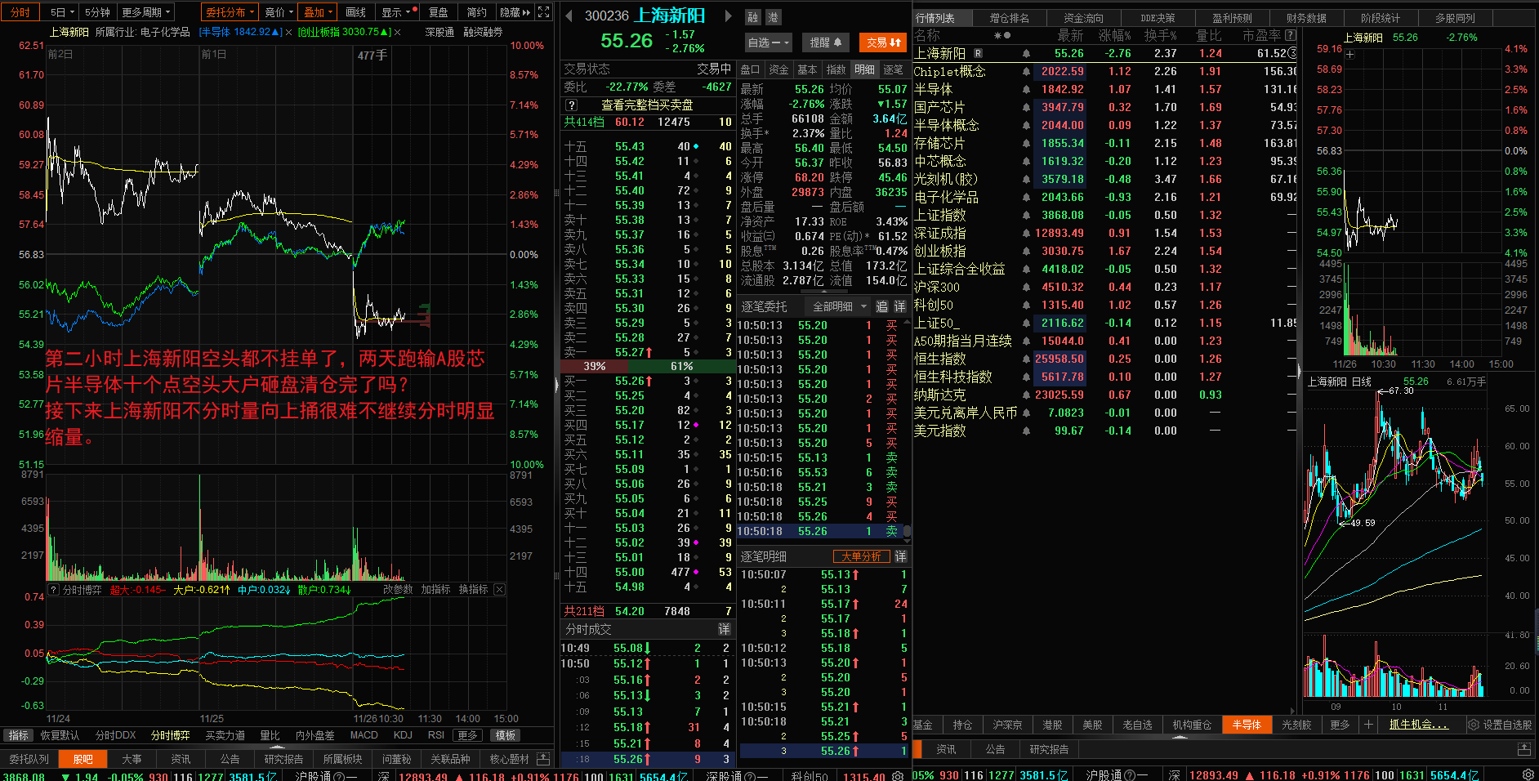
Task: Switch to 分时 intraday view
Action: [x=20, y=12]
